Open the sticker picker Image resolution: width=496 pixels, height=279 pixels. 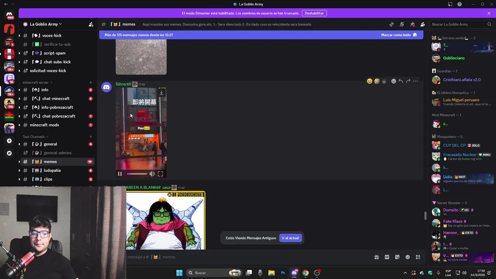(397, 257)
